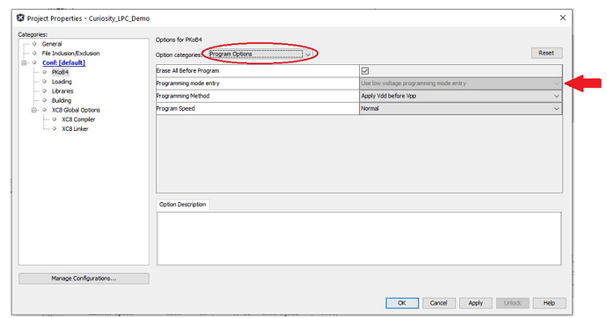Collapse the XC8 Global Options node
Viewport: 607px width, 318px height.
34,110
